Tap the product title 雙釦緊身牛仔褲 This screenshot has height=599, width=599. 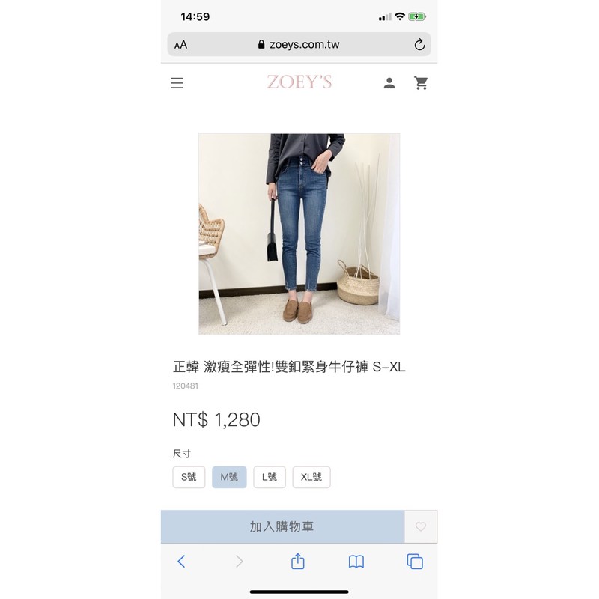pos(322,367)
